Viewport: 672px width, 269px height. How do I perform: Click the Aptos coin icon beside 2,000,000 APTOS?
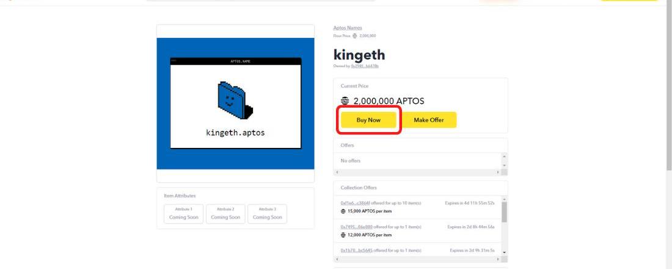(345, 101)
